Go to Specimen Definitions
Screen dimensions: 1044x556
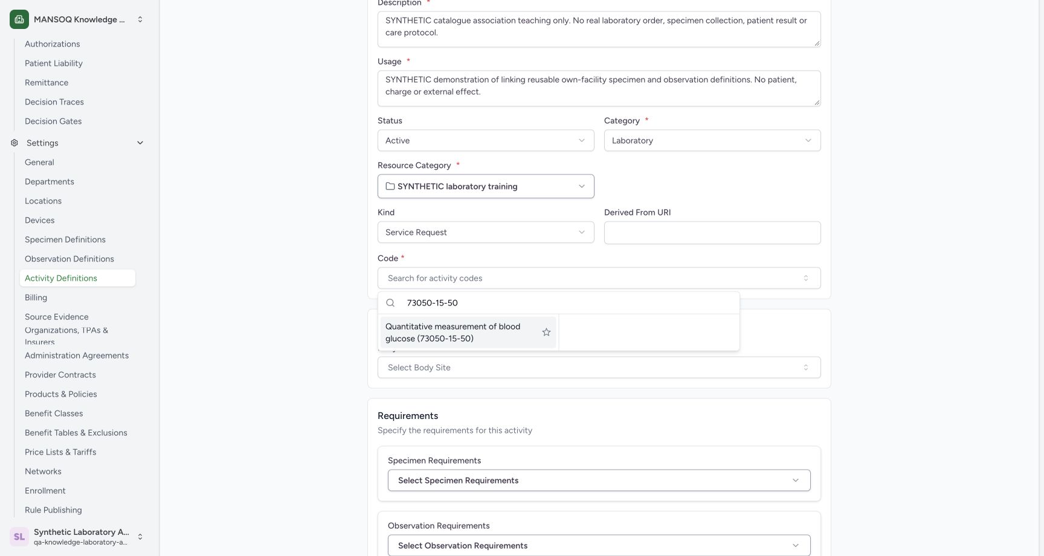(65, 240)
